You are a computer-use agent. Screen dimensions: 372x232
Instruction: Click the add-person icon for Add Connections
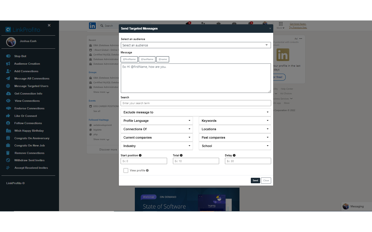pyautogui.click(x=8, y=71)
